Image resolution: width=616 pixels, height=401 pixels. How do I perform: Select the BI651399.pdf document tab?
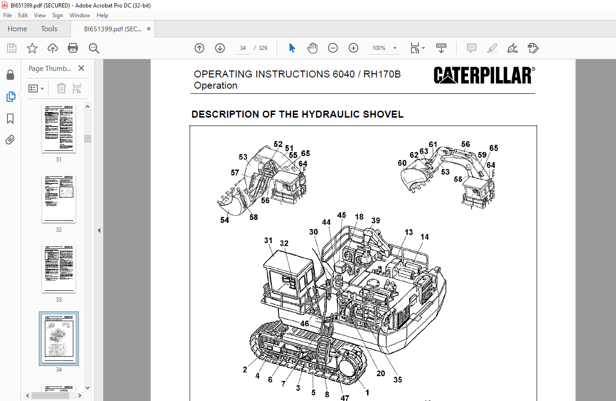click(x=113, y=29)
